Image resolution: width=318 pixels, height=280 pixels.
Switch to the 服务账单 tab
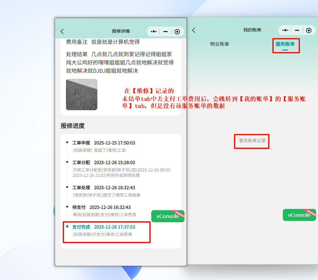pyautogui.click(x=286, y=45)
